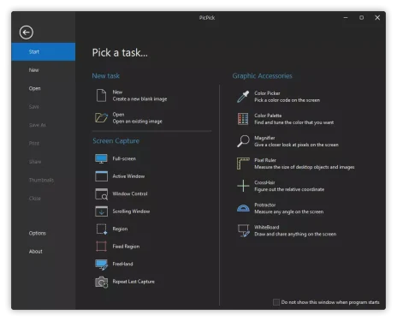Click the Color Picker eyedropper icon

tap(243, 97)
